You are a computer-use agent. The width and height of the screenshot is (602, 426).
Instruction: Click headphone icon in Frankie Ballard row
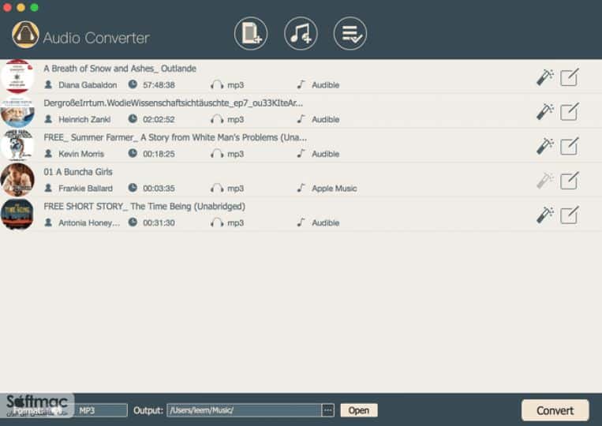point(217,188)
